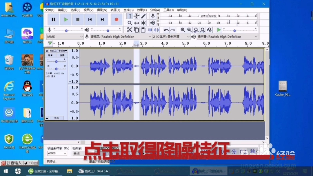Image resolution: width=313 pixels, height=176 pixels.
Task: Zoom in on the waveform
Action: [183, 30]
